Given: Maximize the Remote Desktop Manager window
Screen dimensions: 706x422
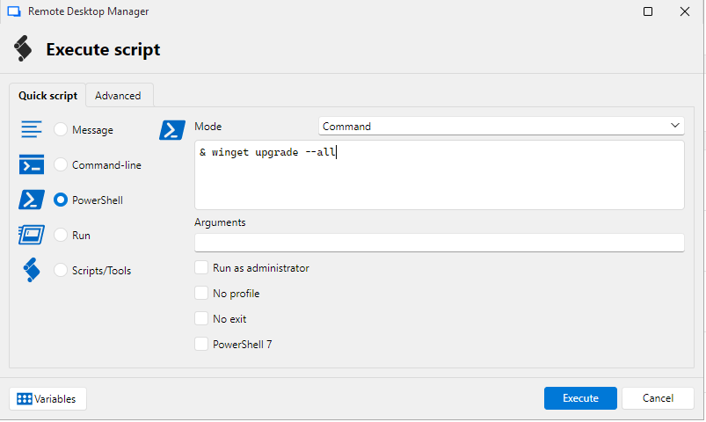Looking at the screenshot, I should [648, 11].
